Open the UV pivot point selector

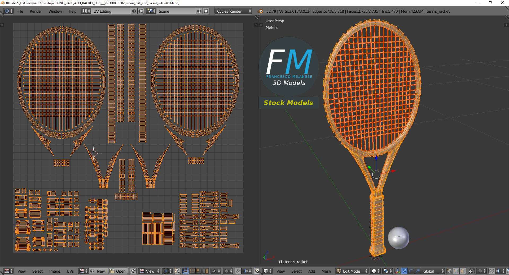[167, 271]
